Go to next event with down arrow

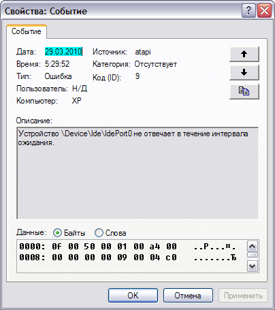[x=244, y=73]
